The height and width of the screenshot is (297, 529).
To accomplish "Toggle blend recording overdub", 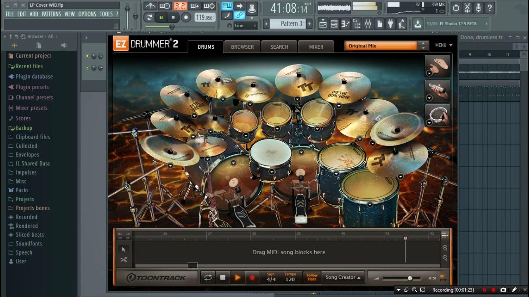I will coord(194,6).
